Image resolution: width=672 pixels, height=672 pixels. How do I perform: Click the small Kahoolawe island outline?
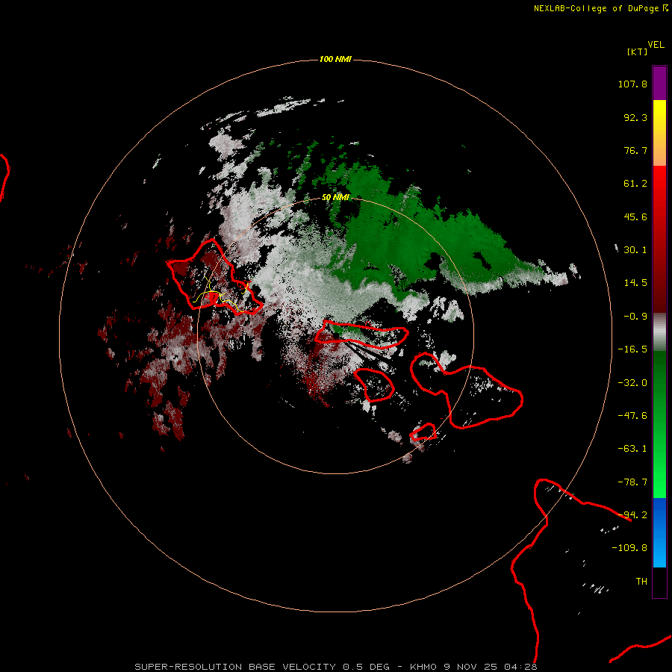pyautogui.click(x=423, y=432)
